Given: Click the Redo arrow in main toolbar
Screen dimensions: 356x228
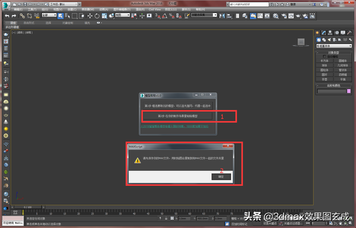Looking at the screenshot, I should point(14,16).
